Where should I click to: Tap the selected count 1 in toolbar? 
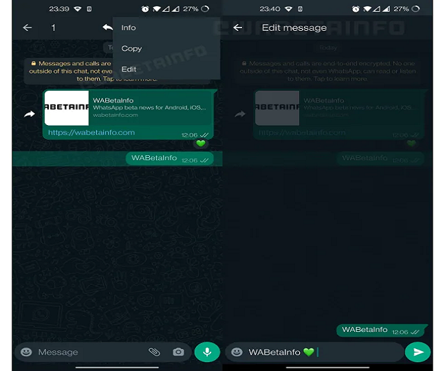click(x=53, y=27)
